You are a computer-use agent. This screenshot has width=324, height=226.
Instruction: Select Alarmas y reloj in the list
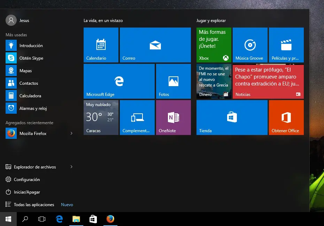tap(33, 108)
